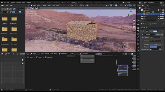Click the Vertex Group field
This screenshot has height=92, width=165.
[154, 49]
